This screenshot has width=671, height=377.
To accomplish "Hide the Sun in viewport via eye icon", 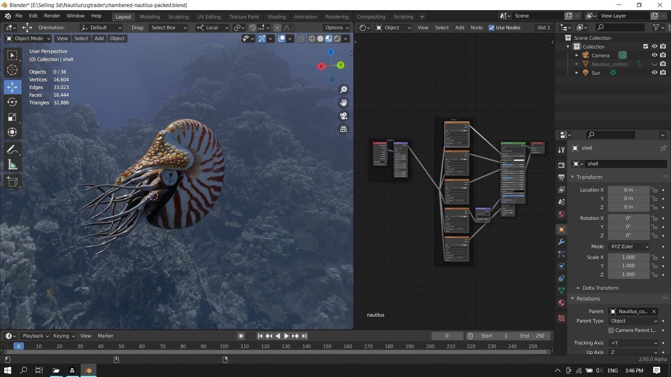I will pyautogui.click(x=654, y=73).
